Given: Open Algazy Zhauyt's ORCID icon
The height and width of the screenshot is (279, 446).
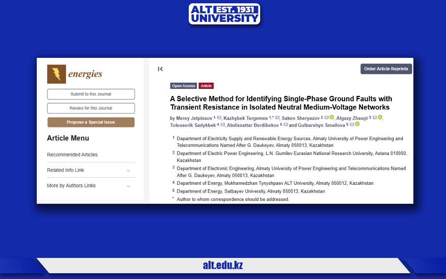Looking at the screenshot, I should click(x=380, y=118).
